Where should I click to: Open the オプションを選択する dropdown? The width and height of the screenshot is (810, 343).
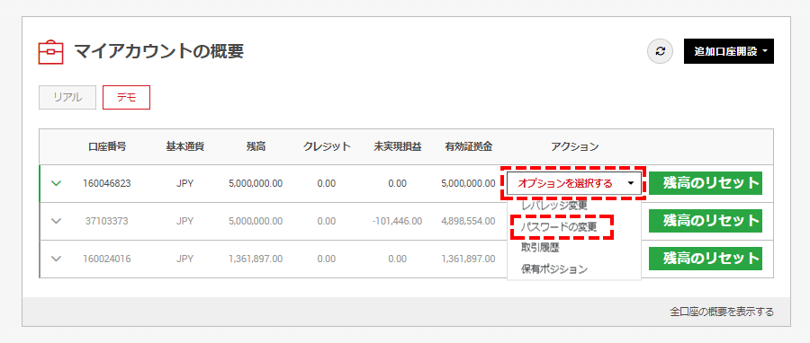pyautogui.click(x=574, y=183)
